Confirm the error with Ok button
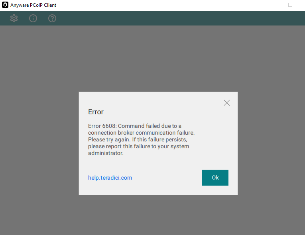The image size is (305, 235). [215, 178]
